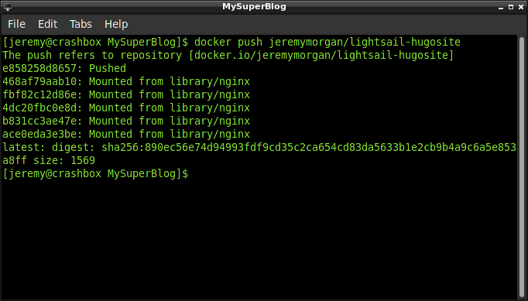
Task: Click the e858258d8657 Pushed line
Action: point(64,68)
